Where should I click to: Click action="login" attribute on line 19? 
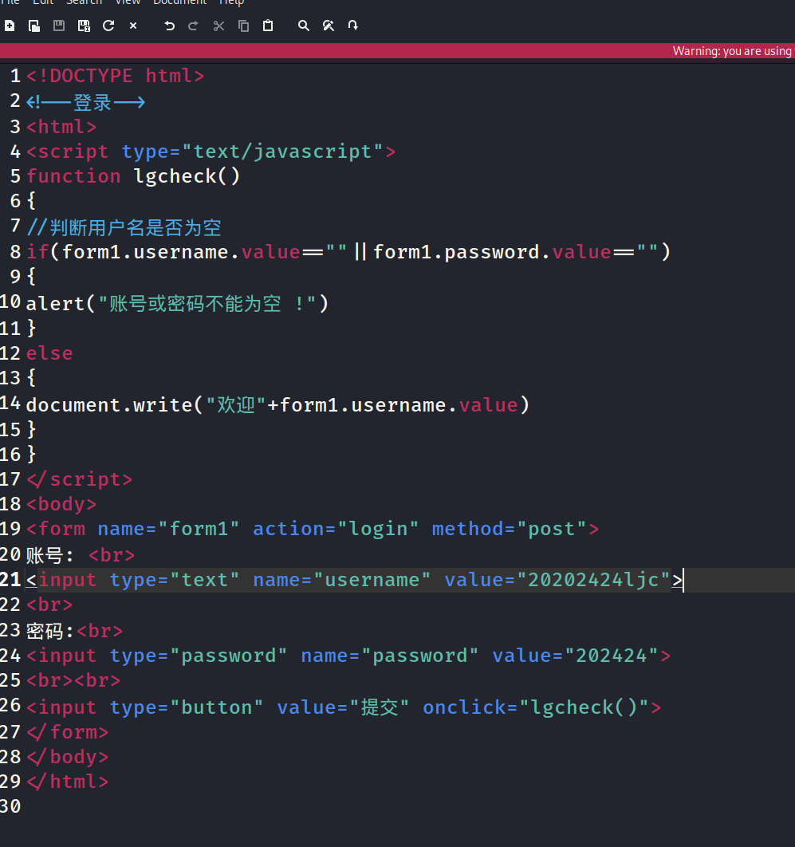[336, 529]
